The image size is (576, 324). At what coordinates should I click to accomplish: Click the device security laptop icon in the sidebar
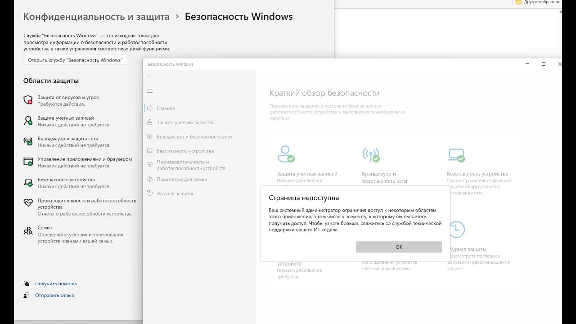point(150,151)
